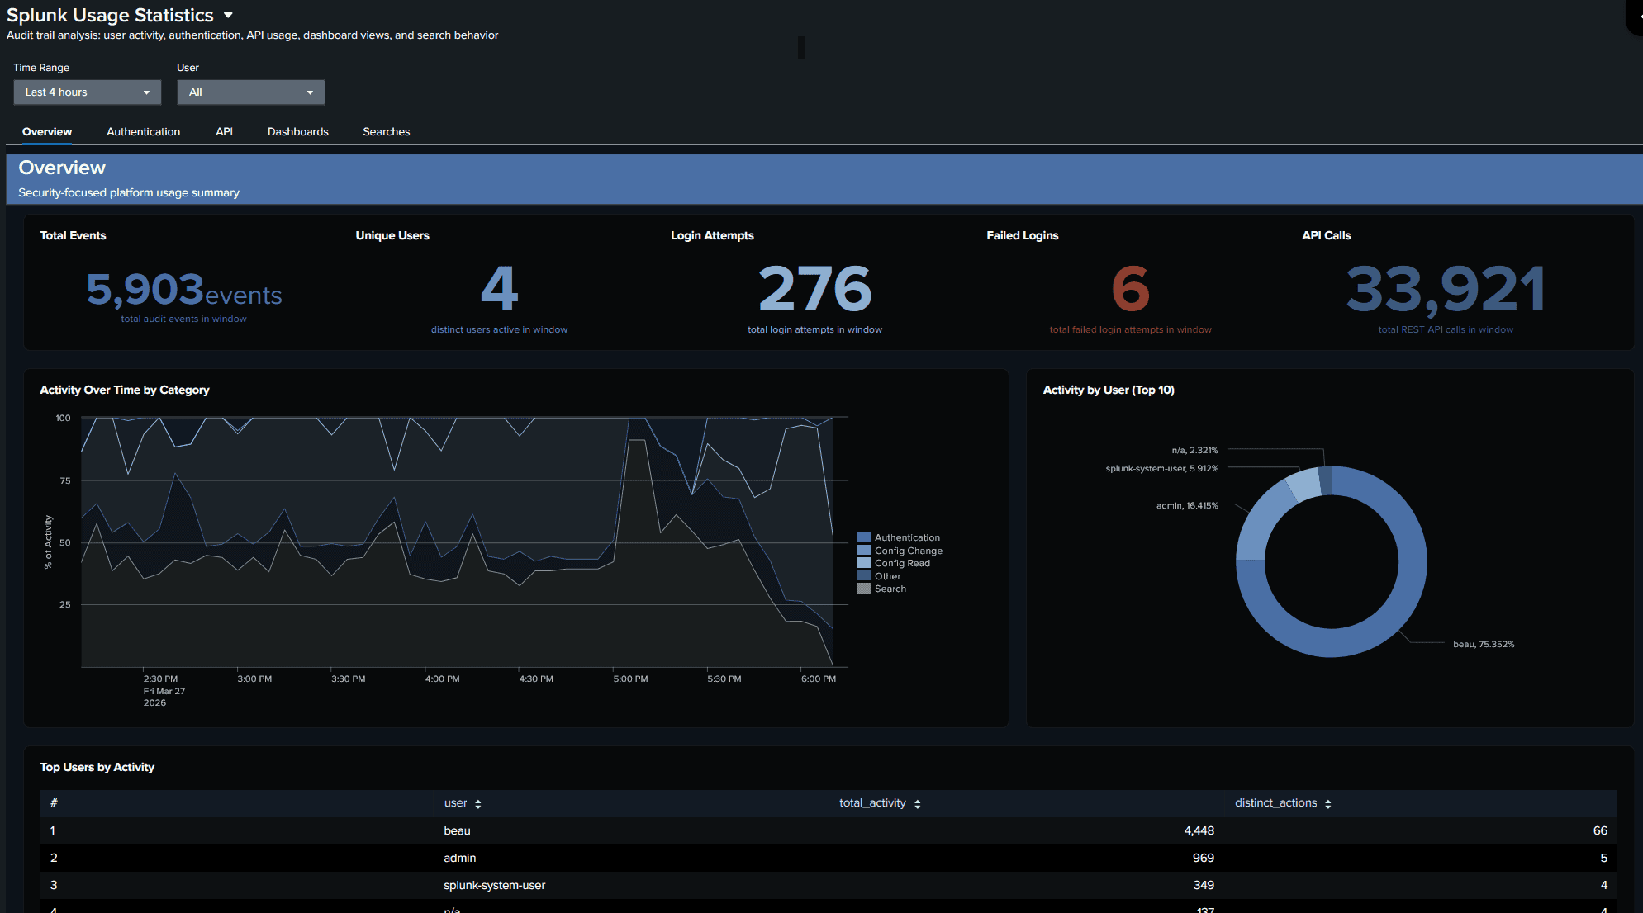1643x913 pixels.
Task: Click total_activity value 349
Action: coord(1204,885)
